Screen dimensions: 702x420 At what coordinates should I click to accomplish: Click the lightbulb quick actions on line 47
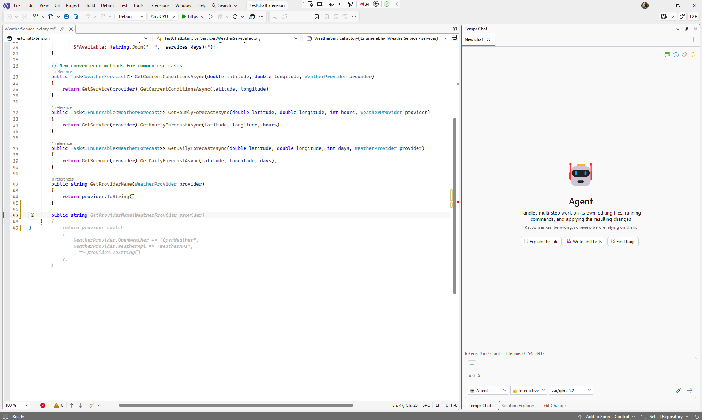pos(33,215)
